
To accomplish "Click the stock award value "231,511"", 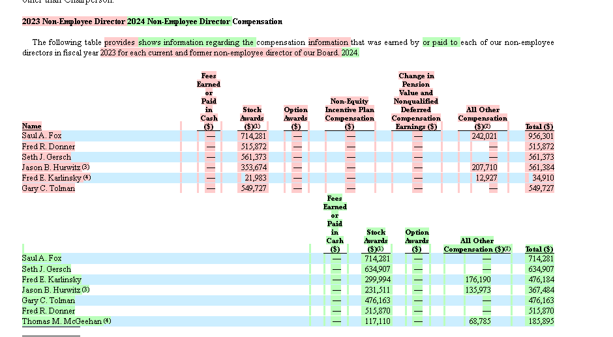I will (378, 290).
